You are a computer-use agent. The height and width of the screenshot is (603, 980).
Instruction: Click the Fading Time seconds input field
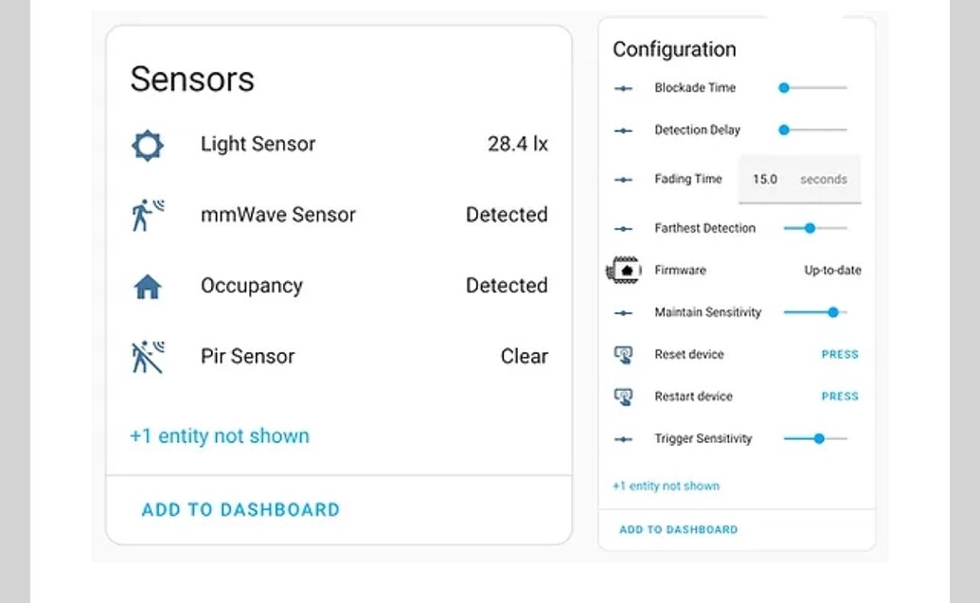coord(799,179)
